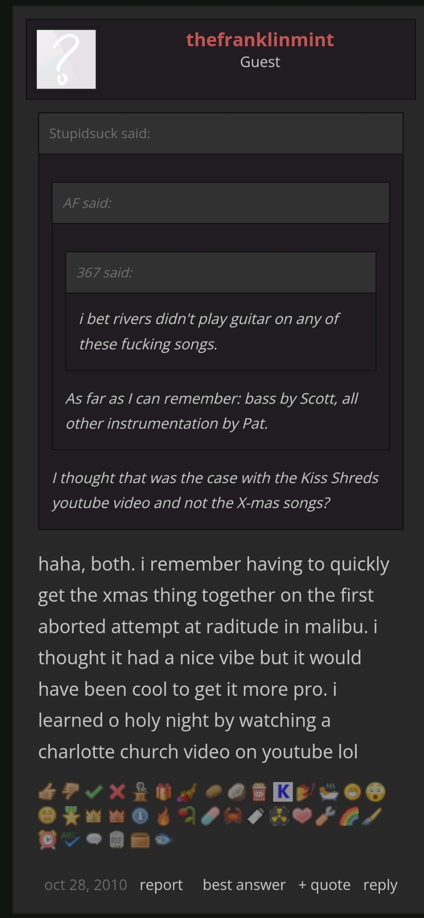Click the + quote link
Screen dimensions: 424x918
(324, 885)
